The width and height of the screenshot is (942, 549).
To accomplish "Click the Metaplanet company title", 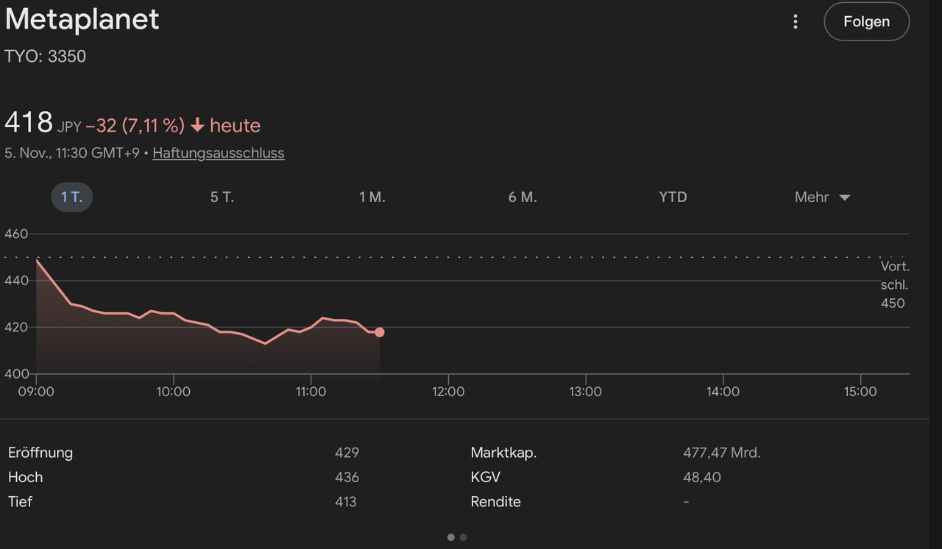I will (82, 20).
